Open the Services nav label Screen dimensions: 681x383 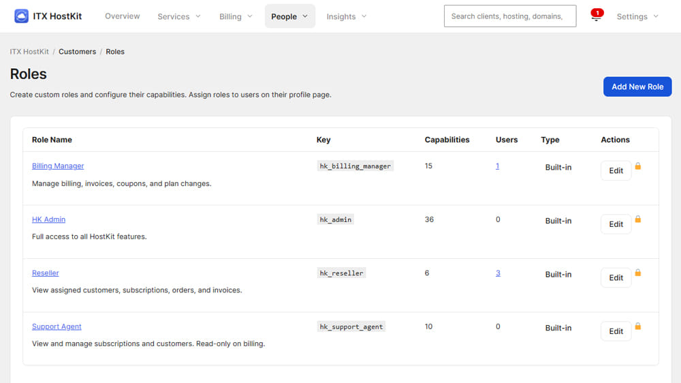(x=173, y=16)
